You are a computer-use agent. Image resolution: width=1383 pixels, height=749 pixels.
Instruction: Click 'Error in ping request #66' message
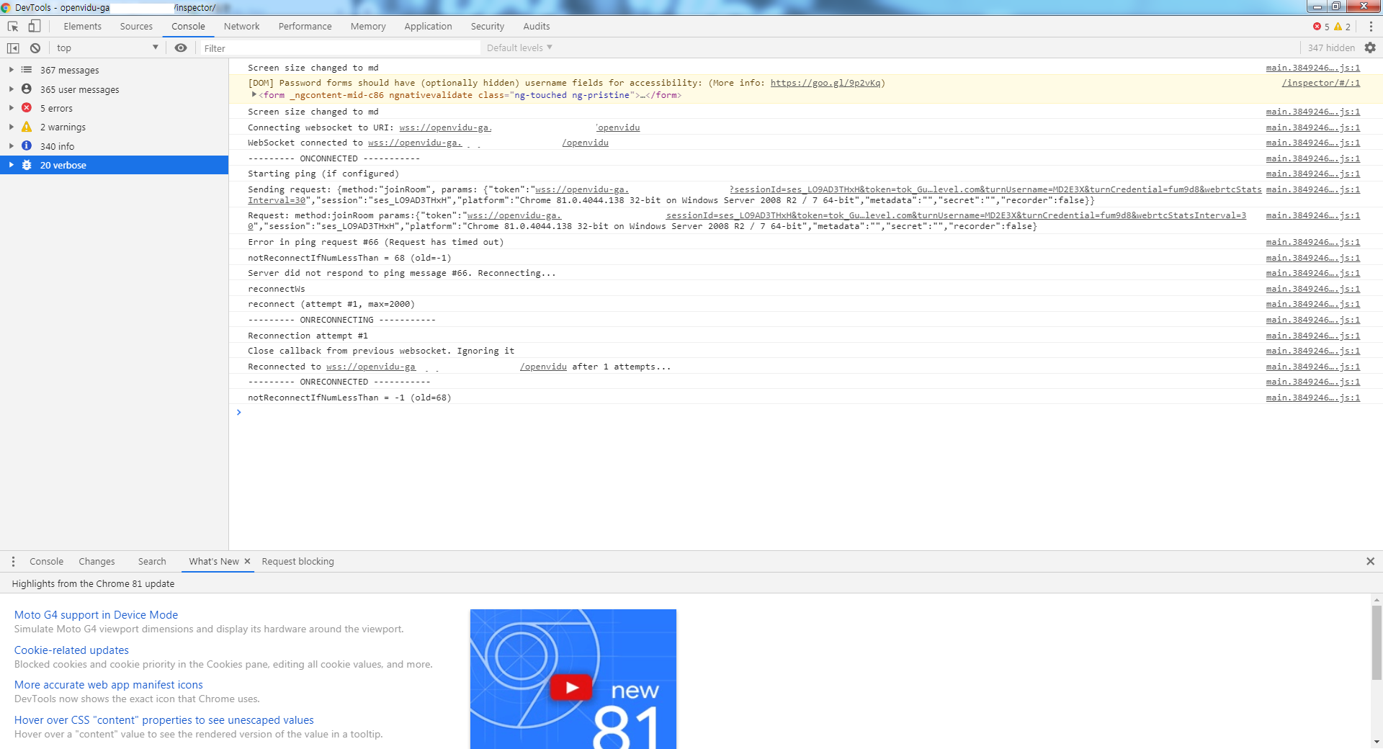(x=376, y=242)
